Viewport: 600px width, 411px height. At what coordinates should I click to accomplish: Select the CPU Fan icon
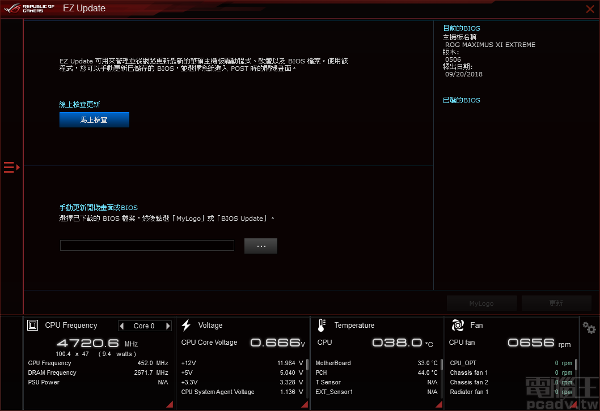(457, 325)
